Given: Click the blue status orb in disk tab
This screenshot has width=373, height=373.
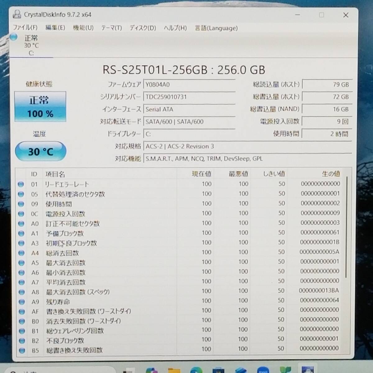Looking at the screenshot, I should [14, 37].
